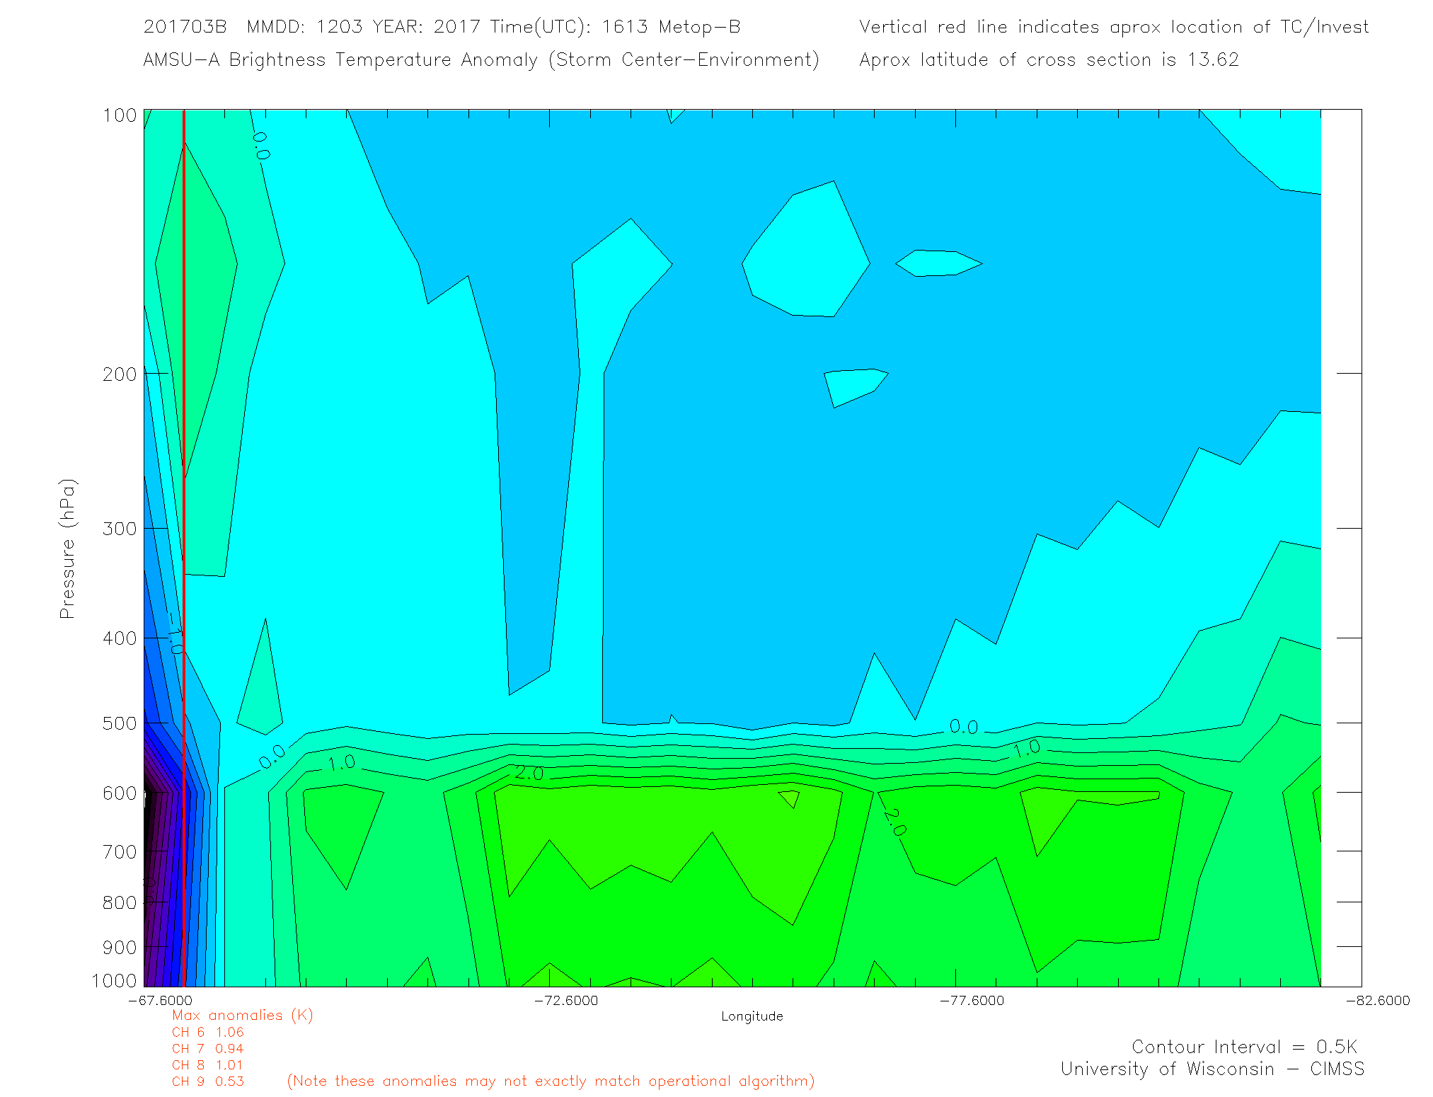Image resolution: width=1433 pixels, height=1097 pixels.
Task: Click the -72.6000 longitude tick label
Action: coord(566,1001)
